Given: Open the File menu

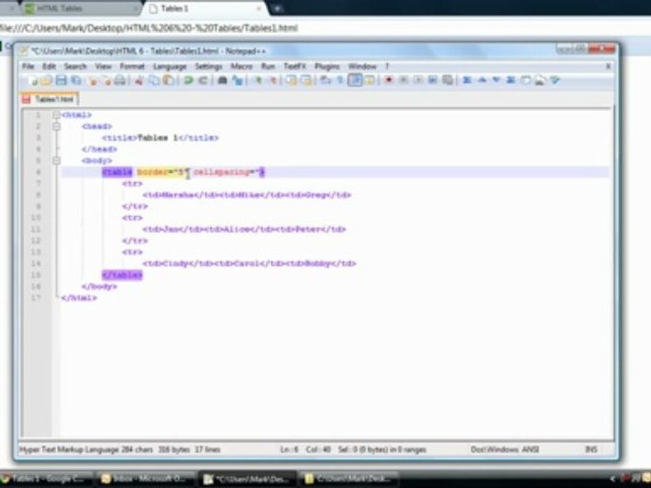Looking at the screenshot, I should (28, 66).
